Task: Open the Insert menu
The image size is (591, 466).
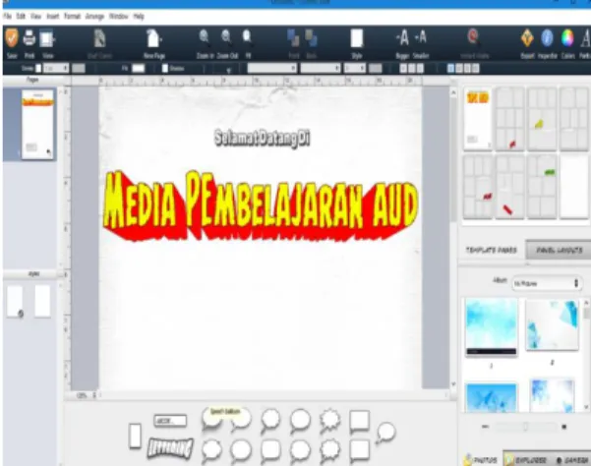Action: tap(53, 16)
